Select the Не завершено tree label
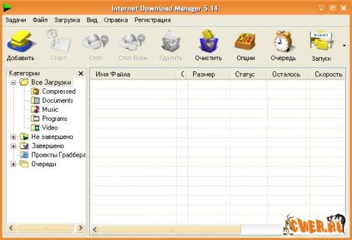 [x=52, y=137]
